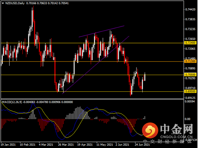Select the 0.69500 yellow price label
The image size is (198, 148).
pyautogui.click(x=190, y=91)
